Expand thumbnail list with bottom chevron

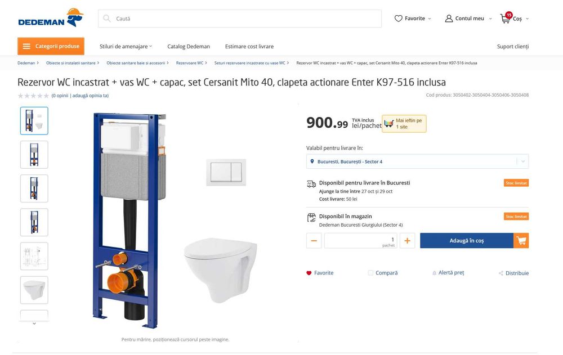(34, 323)
